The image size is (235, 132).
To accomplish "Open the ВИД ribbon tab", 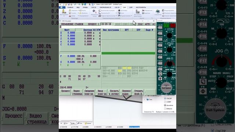I will pos(78,7).
